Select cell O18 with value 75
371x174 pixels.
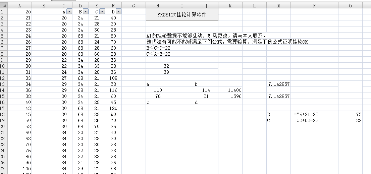pos(351,114)
